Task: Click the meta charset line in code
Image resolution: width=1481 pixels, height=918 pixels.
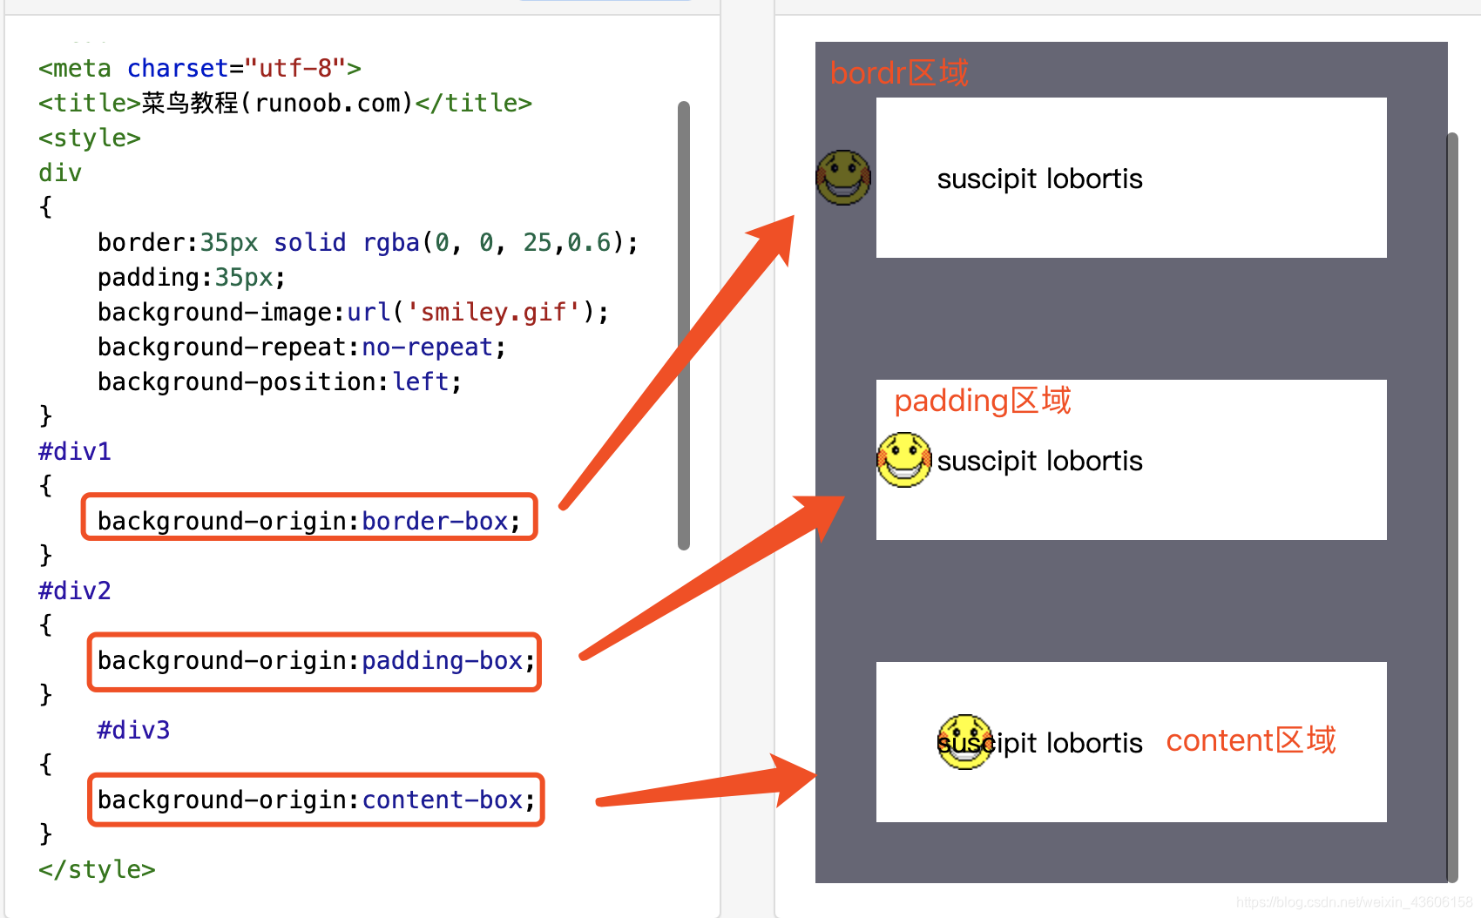Action: pyautogui.click(x=199, y=68)
